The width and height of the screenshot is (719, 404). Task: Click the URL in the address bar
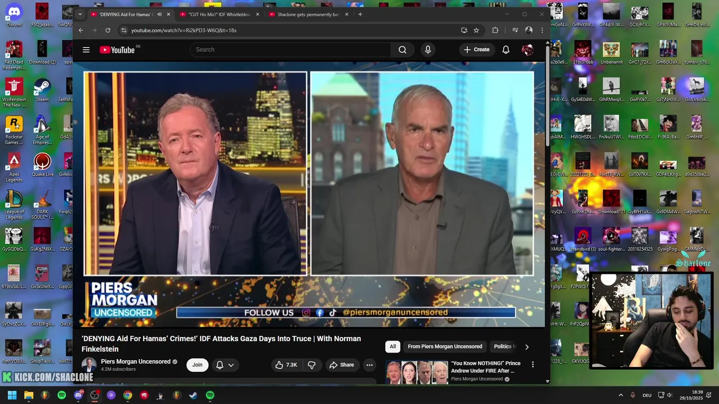click(x=184, y=30)
